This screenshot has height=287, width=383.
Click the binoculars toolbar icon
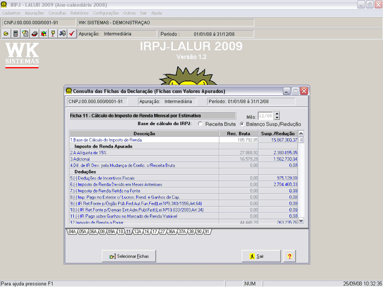[x=62, y=33]
